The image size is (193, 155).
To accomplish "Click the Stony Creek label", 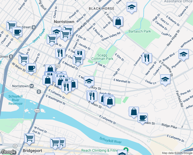I will click(x=39, y=36).
